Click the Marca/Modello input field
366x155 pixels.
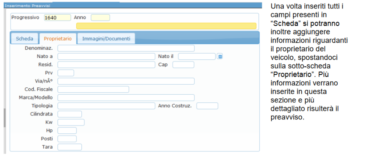(x=126, y=97)
